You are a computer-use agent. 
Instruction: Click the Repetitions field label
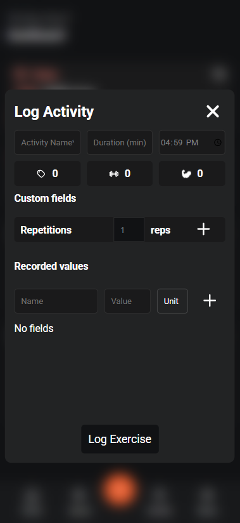[x=46, y=230]
